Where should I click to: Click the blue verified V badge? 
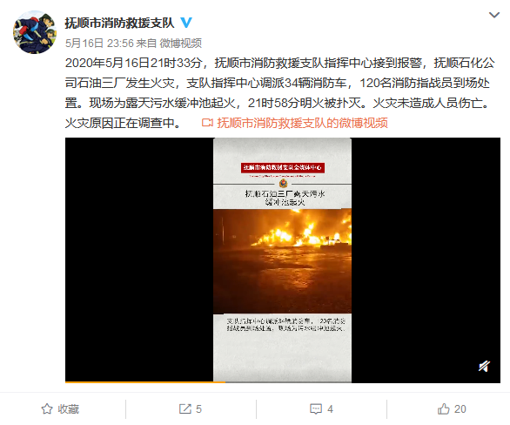(x=186, y=23)
